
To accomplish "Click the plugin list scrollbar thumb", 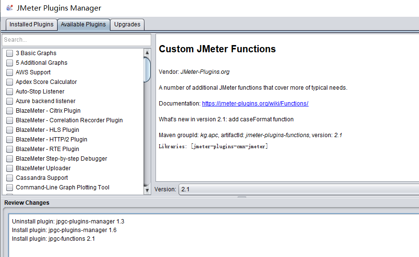I will pyautogui.click(x=147, y=70).
